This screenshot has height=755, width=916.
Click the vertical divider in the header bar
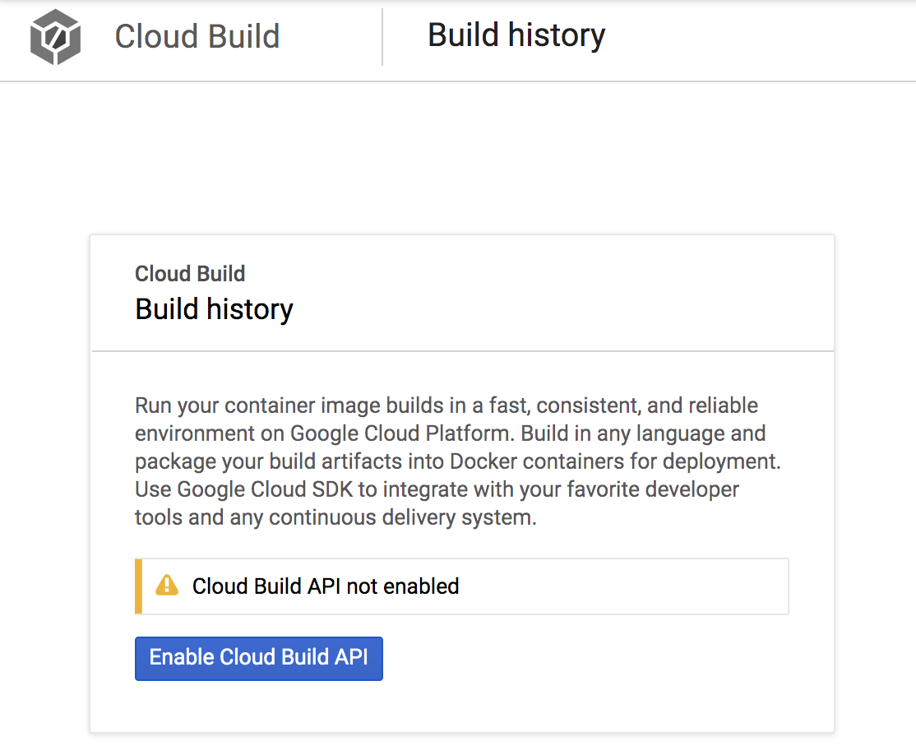point(382,37)
